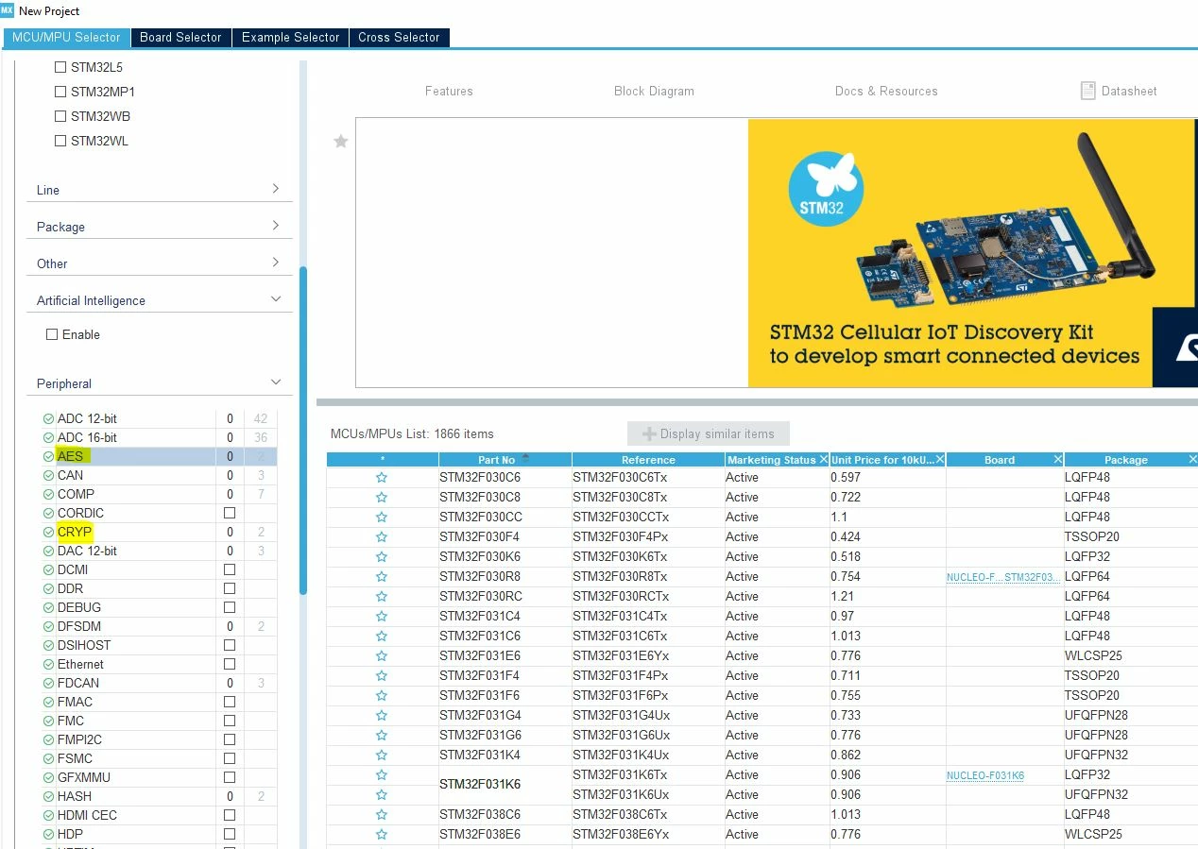The image size is (1198, 849).
Task: Tick the STM32WL series checkbox
Action: 60,141
